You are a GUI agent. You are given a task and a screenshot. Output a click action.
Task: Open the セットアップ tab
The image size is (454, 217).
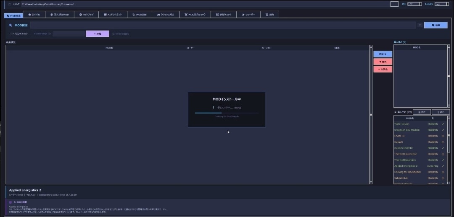click(x=86, y=14)
